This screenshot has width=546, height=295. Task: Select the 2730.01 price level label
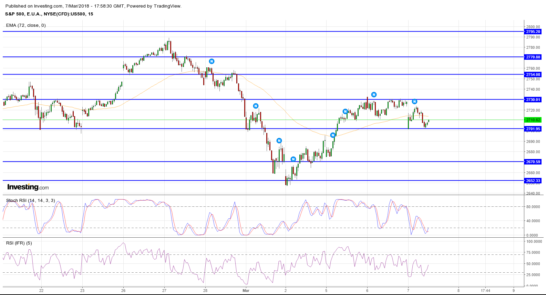(533, 100)
